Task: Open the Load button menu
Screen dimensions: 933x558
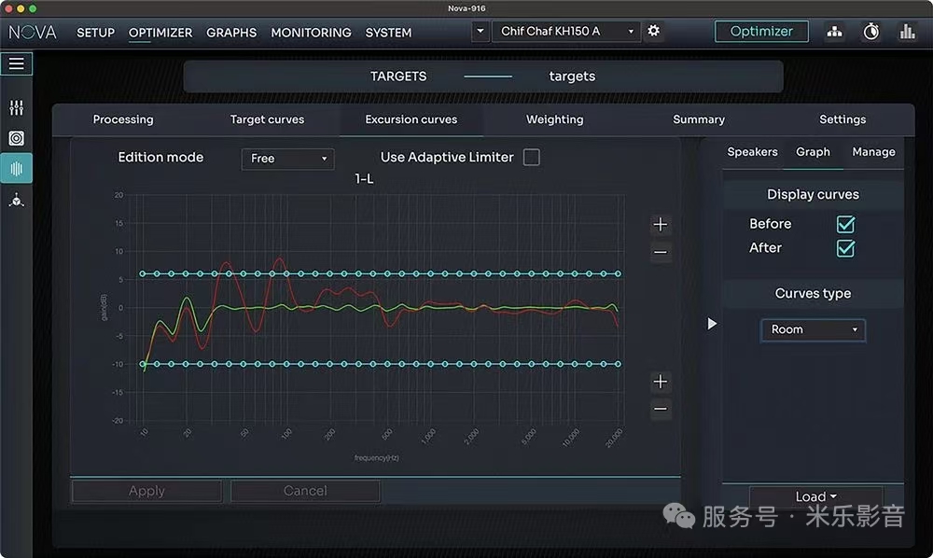Action: (815, 496)
